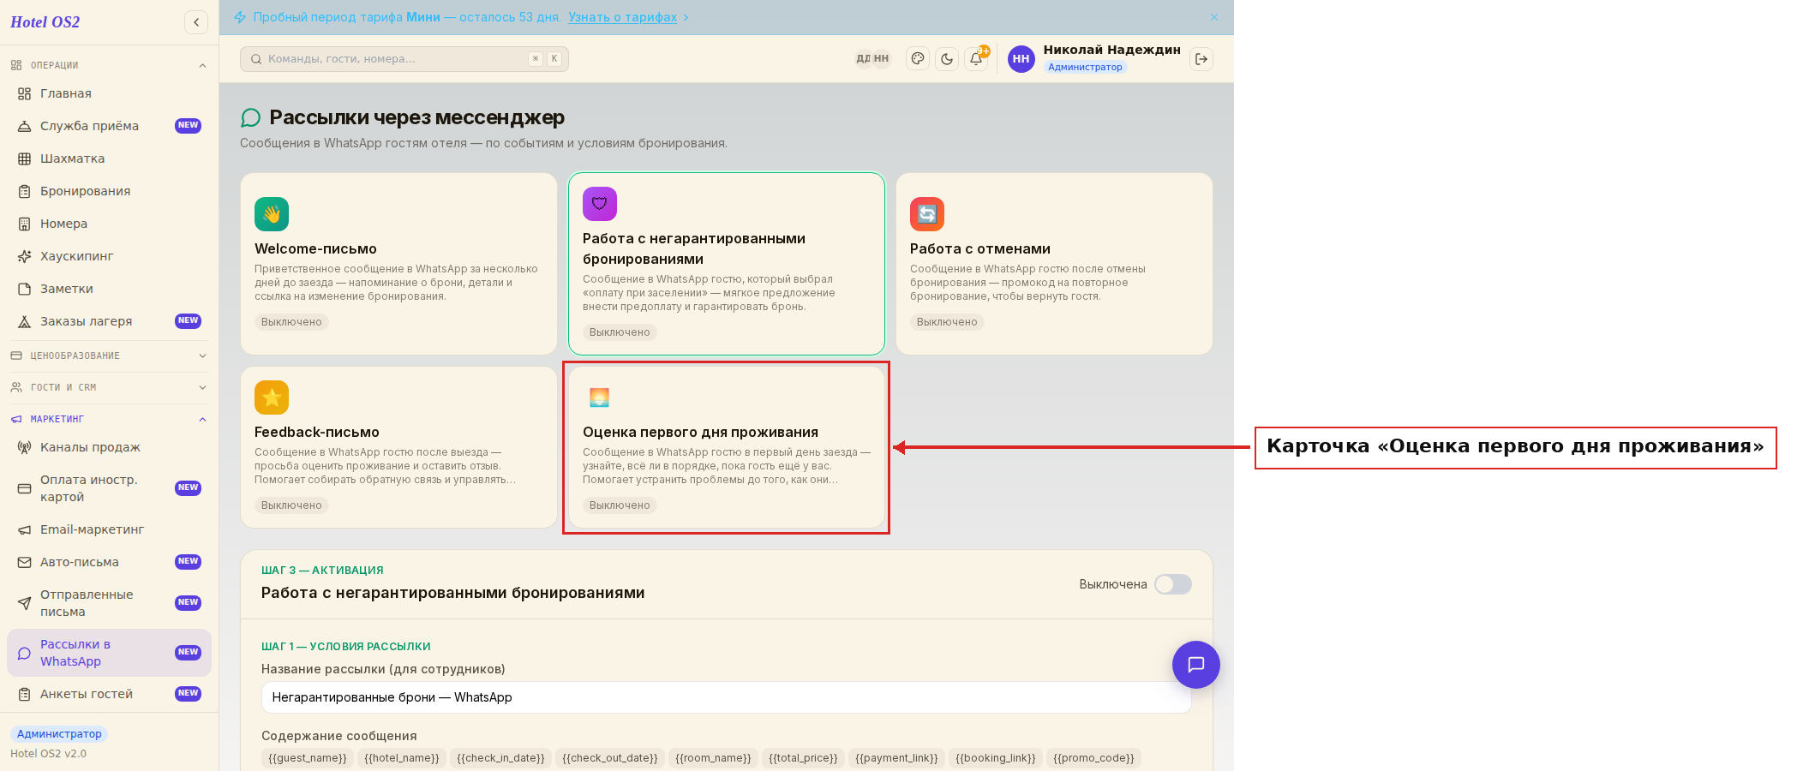Open the floating chat bubble button

pos(1196,665)
